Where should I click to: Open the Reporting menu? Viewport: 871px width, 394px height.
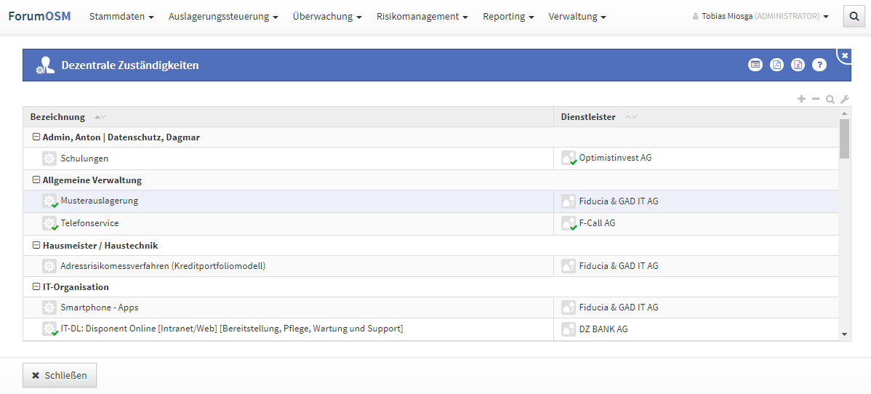(x=508, y=17)
